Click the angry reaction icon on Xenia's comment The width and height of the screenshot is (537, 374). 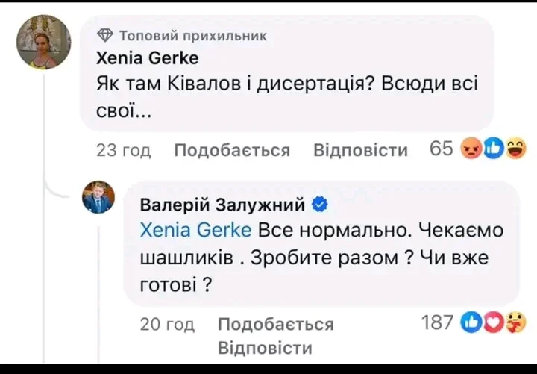pyautogui.click(x=471, y=149)
